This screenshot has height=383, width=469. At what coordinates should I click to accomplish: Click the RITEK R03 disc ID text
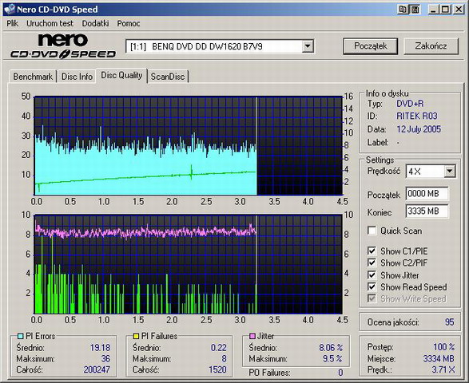(x=416, y=116)
